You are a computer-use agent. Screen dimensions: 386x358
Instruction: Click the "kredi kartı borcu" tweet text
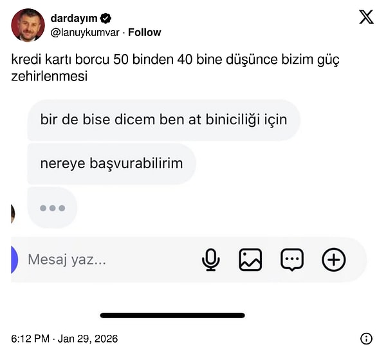click(175, 68)
